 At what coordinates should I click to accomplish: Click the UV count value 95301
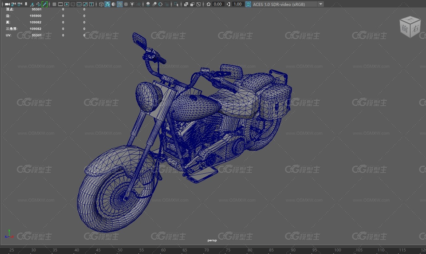37,35
